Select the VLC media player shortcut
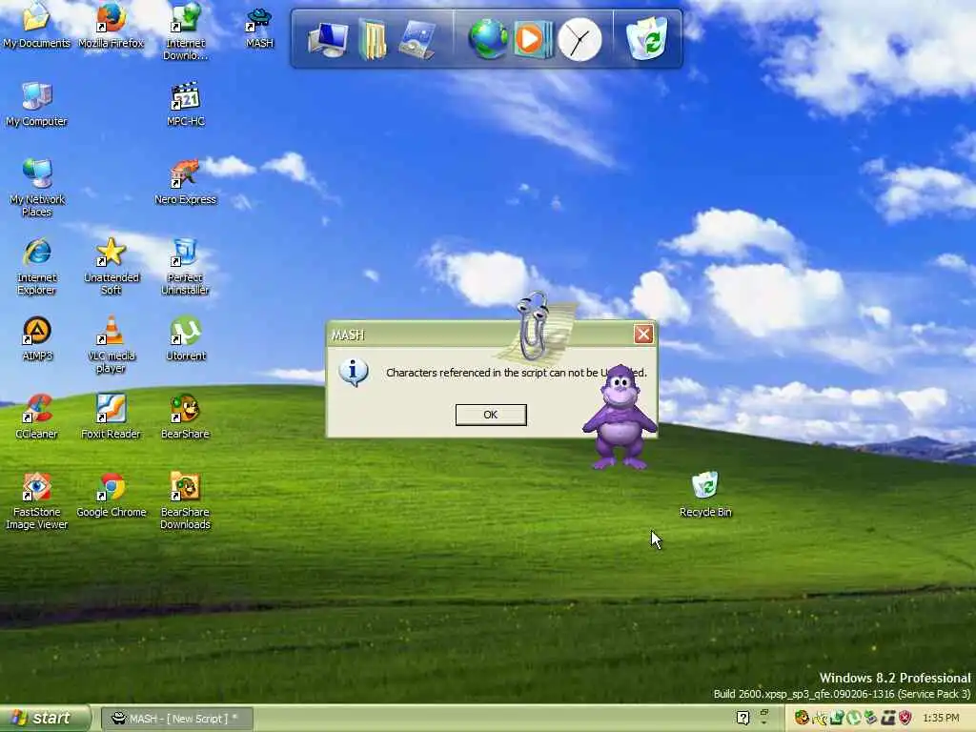 pos(111,345)
